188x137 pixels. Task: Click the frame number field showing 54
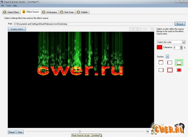149,132
